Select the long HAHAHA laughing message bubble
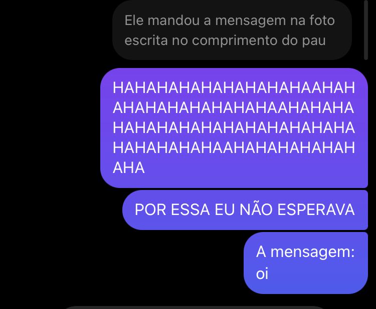Viewport: 376px width, 309px height. click(234, 128)
